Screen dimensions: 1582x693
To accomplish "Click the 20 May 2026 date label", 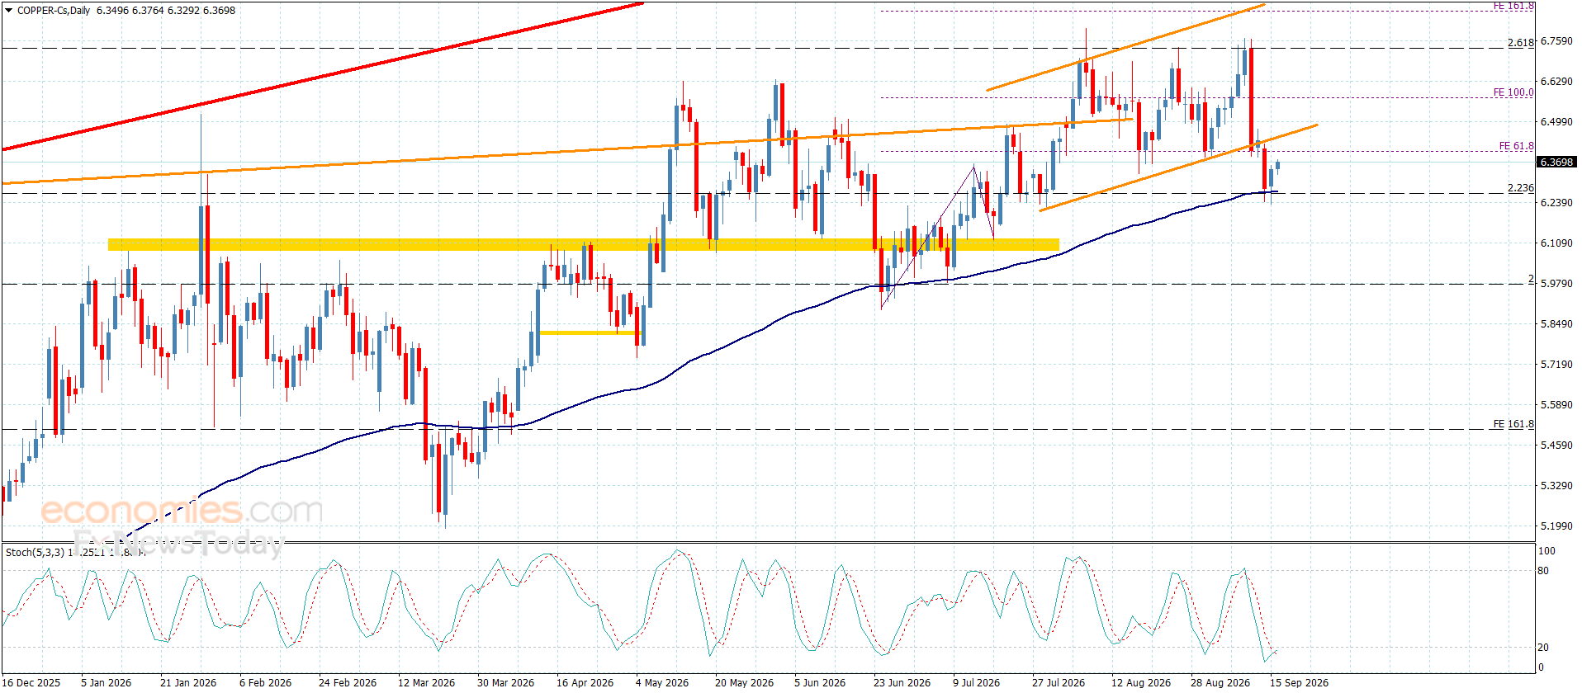I will [x=744, y=683].
